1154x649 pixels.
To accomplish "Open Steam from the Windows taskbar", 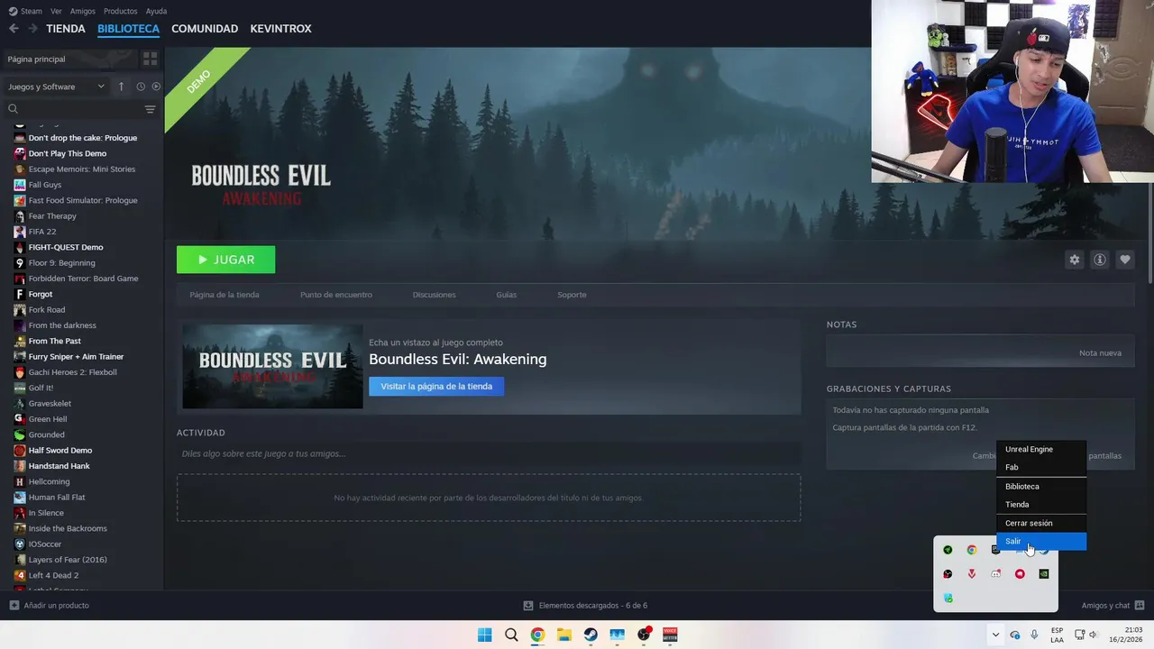I will coord(591,635).
